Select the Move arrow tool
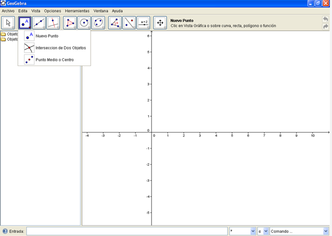This screenshot has width=332, height=236. click(8, 23)
